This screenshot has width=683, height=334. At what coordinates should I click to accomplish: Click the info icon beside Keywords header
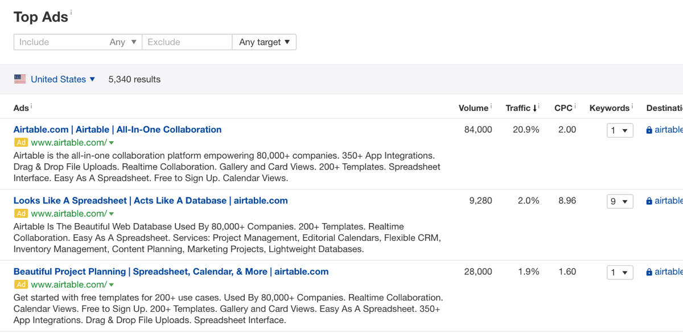632,106
